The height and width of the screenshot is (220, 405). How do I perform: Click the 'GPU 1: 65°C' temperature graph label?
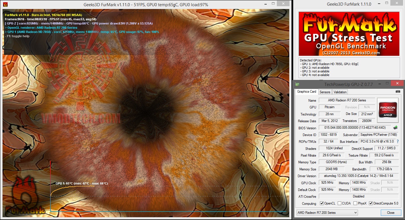(x=82, y=183)
